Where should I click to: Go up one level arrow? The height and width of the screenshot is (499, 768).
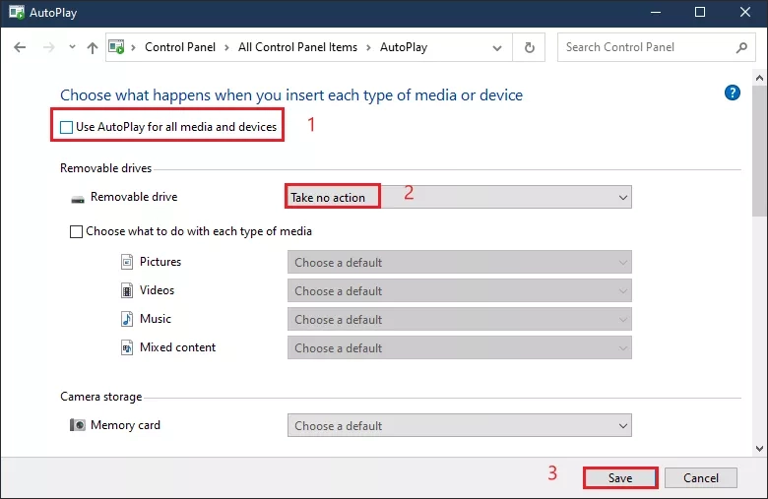point(93,47)
